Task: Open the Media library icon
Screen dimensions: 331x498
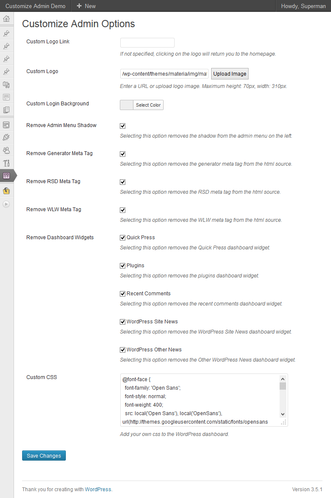Action: 6,85
